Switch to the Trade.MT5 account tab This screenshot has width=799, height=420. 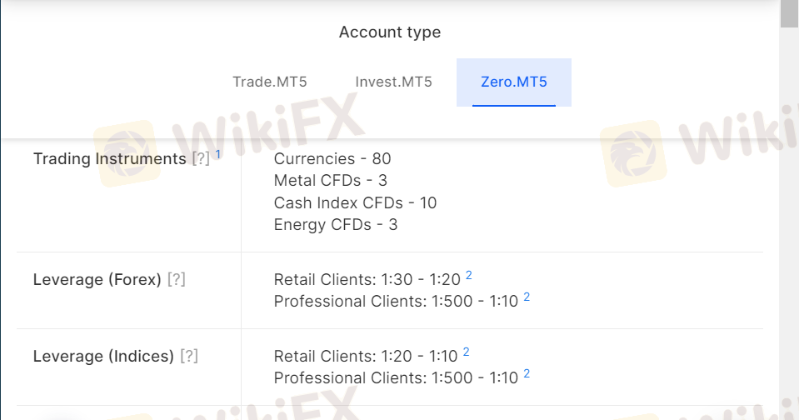[x=270, y=82]
